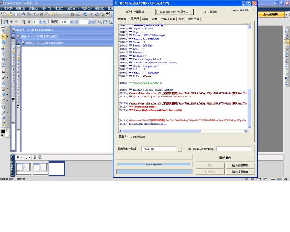The image size is (290, 232).
Task: Browse output folder with the ... button
Action: [x=179, y=149]
